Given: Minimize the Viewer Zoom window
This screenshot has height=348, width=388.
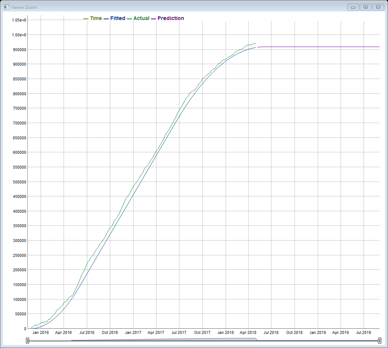Looking at the screenshot, I should coord(353,7).
